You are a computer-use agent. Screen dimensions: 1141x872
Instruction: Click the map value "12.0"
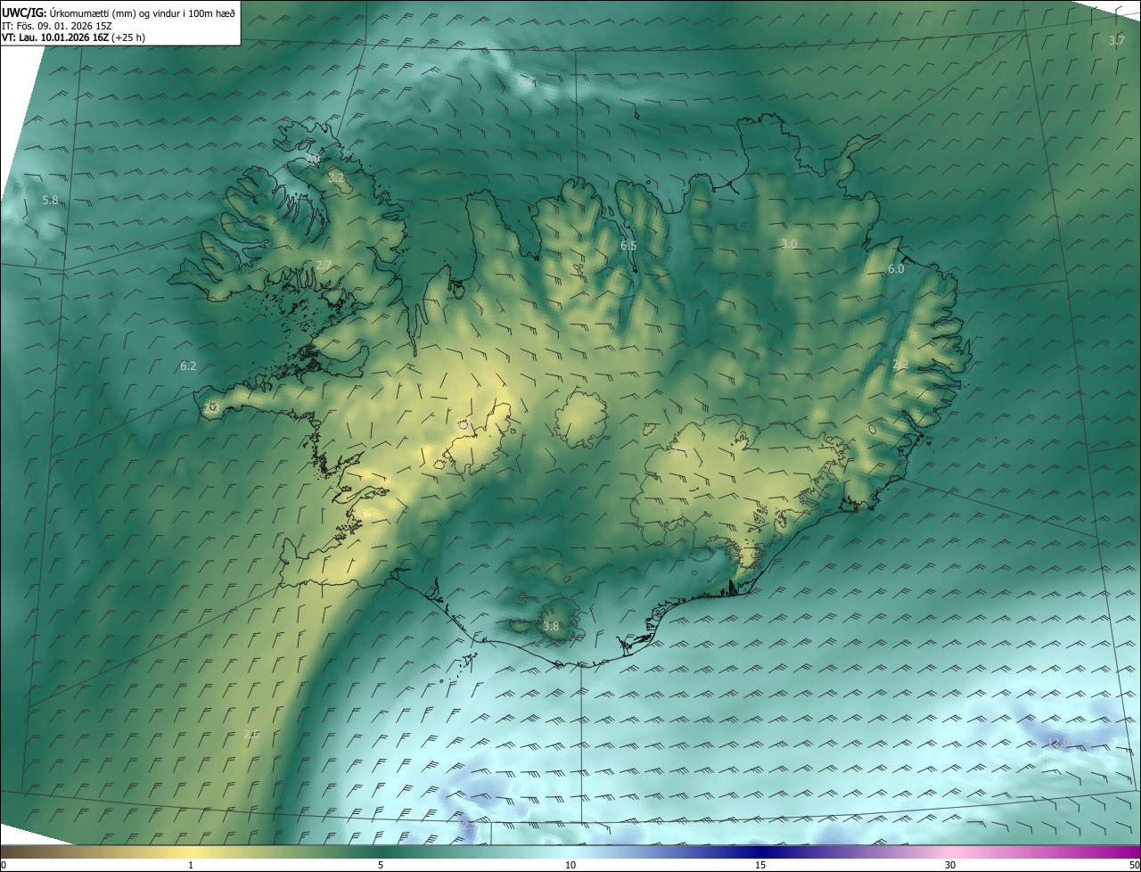click(1058, 742)
